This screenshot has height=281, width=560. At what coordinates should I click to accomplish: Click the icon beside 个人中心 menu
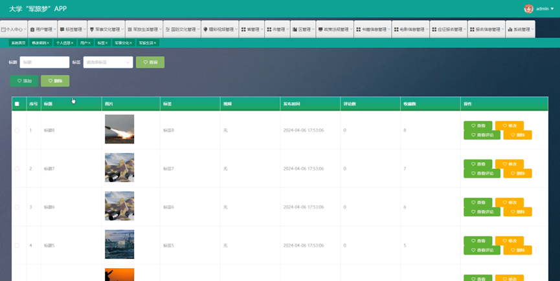pos(4,30)
